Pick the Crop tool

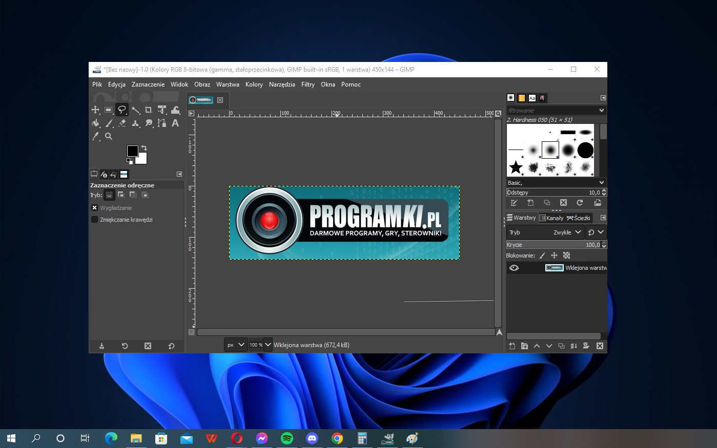coord(149,110)
